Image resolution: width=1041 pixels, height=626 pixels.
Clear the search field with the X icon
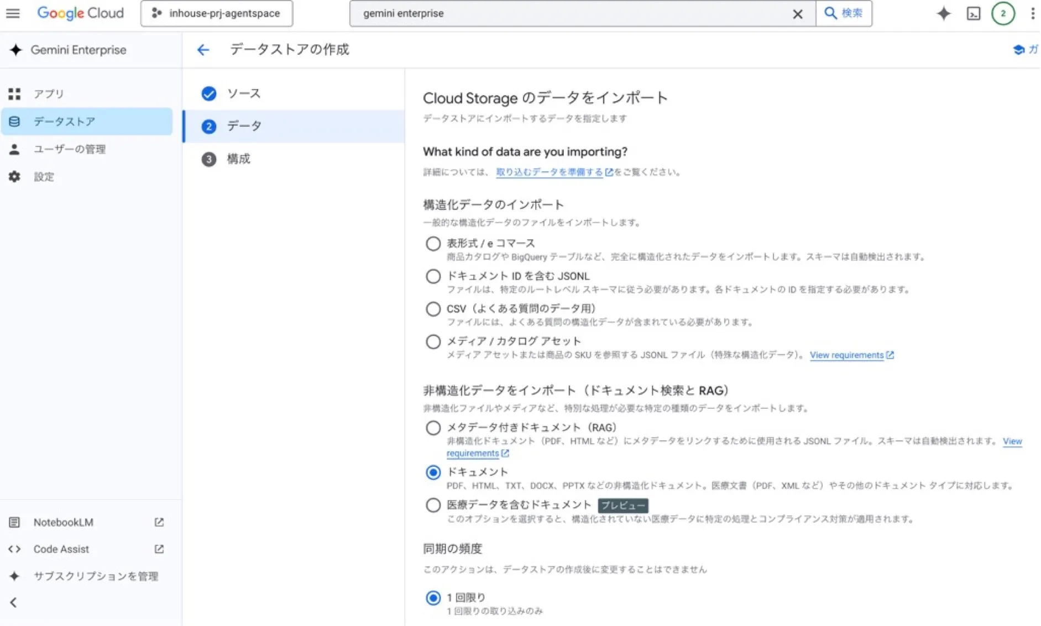(798, 14)
